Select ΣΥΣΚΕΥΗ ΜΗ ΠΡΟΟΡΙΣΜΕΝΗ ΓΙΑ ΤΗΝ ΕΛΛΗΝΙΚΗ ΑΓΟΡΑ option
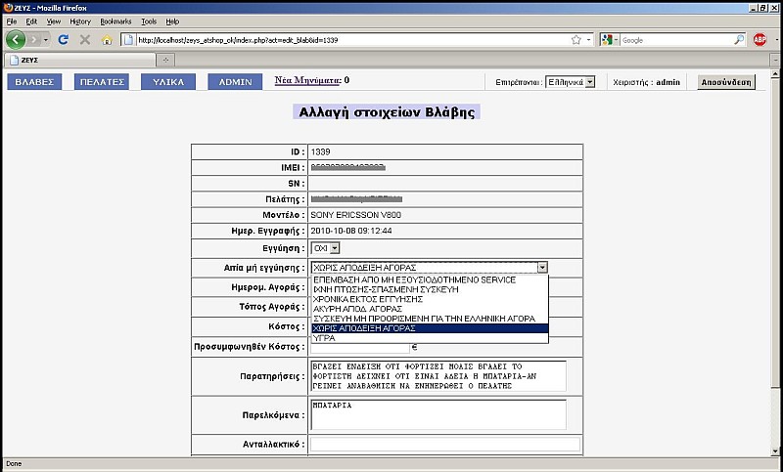This screenshot has height=472, width=783. pyautogui.click(x=430, y=319)
